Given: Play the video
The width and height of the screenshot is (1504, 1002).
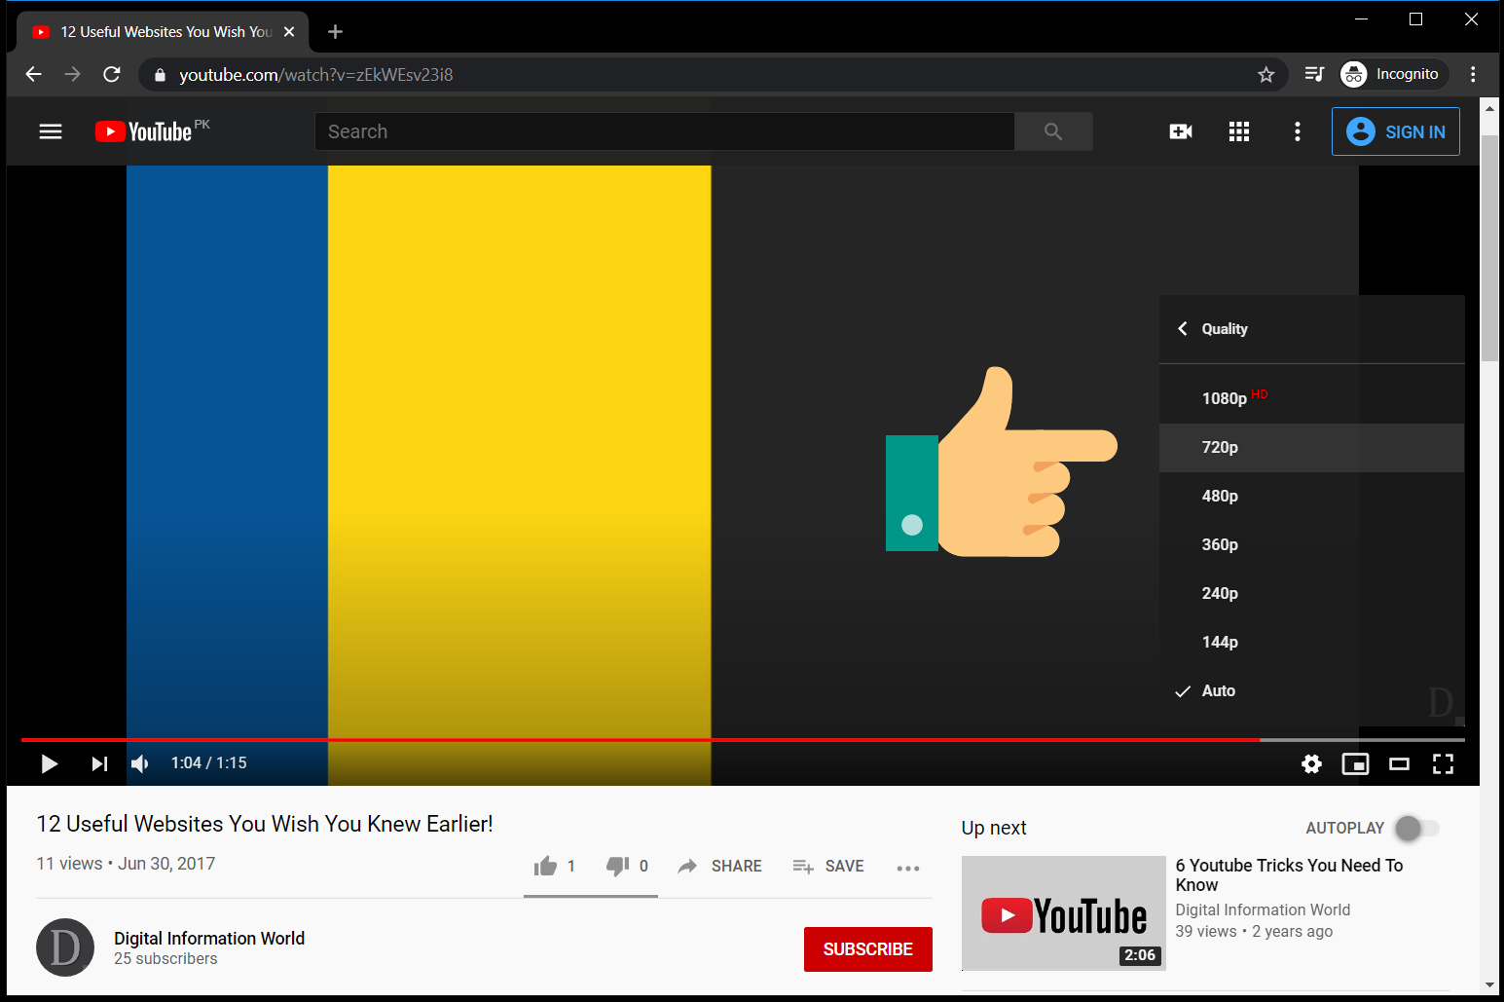Looking at the screenshot, I should point(49,763).
